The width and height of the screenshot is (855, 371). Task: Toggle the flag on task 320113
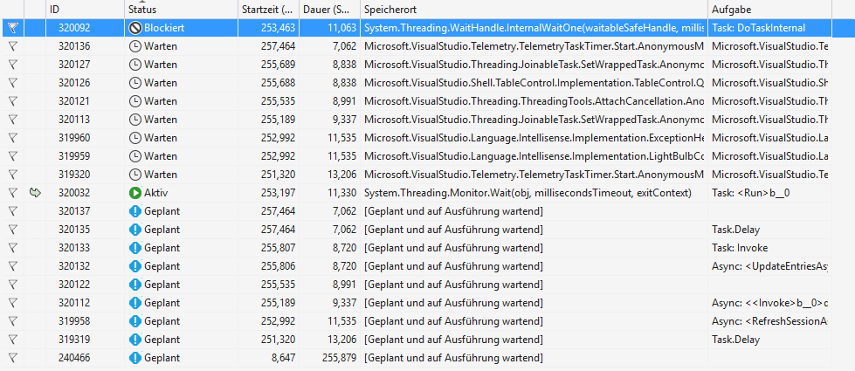coord(13,120)
